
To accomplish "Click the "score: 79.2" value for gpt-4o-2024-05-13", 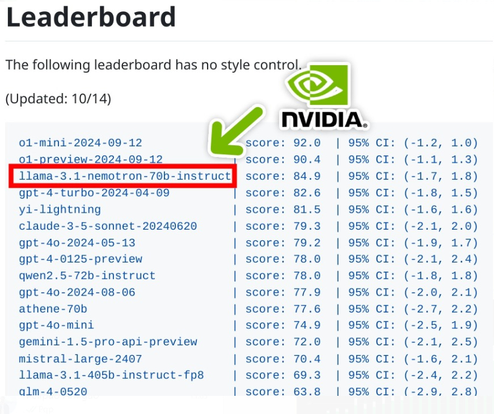I will tap(283, 243).
